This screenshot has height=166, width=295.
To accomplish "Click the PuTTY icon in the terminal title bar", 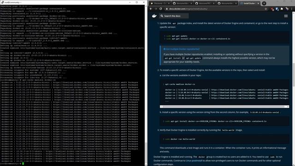I will click(x=2, y=2).
